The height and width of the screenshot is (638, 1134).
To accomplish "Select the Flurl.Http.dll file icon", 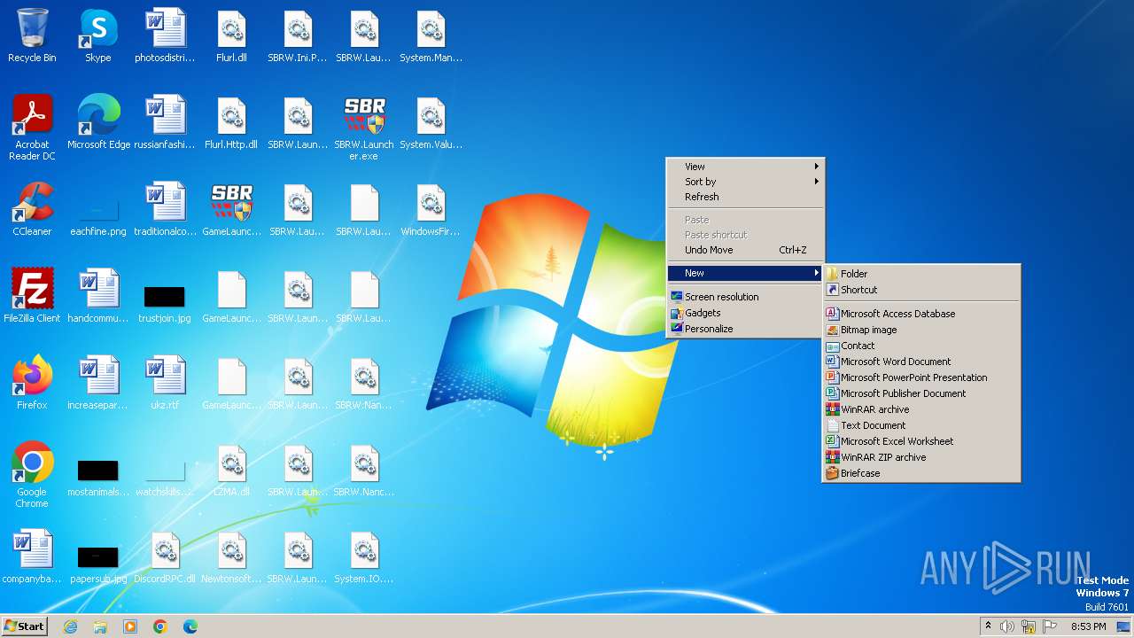I will tap(231, 122).
